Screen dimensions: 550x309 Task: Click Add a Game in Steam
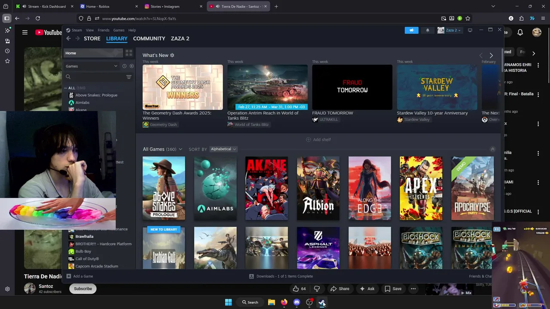point(80,276)
